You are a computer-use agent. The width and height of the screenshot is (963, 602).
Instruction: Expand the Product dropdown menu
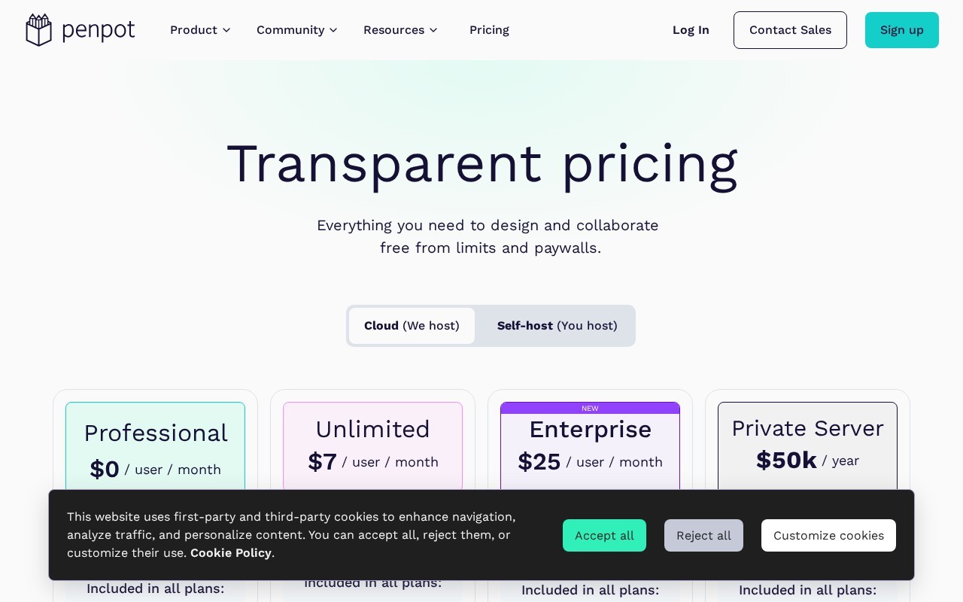click(x=200, y=30)
